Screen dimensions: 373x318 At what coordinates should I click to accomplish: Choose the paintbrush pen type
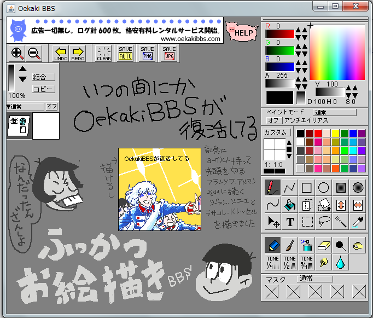coord(289,245)
